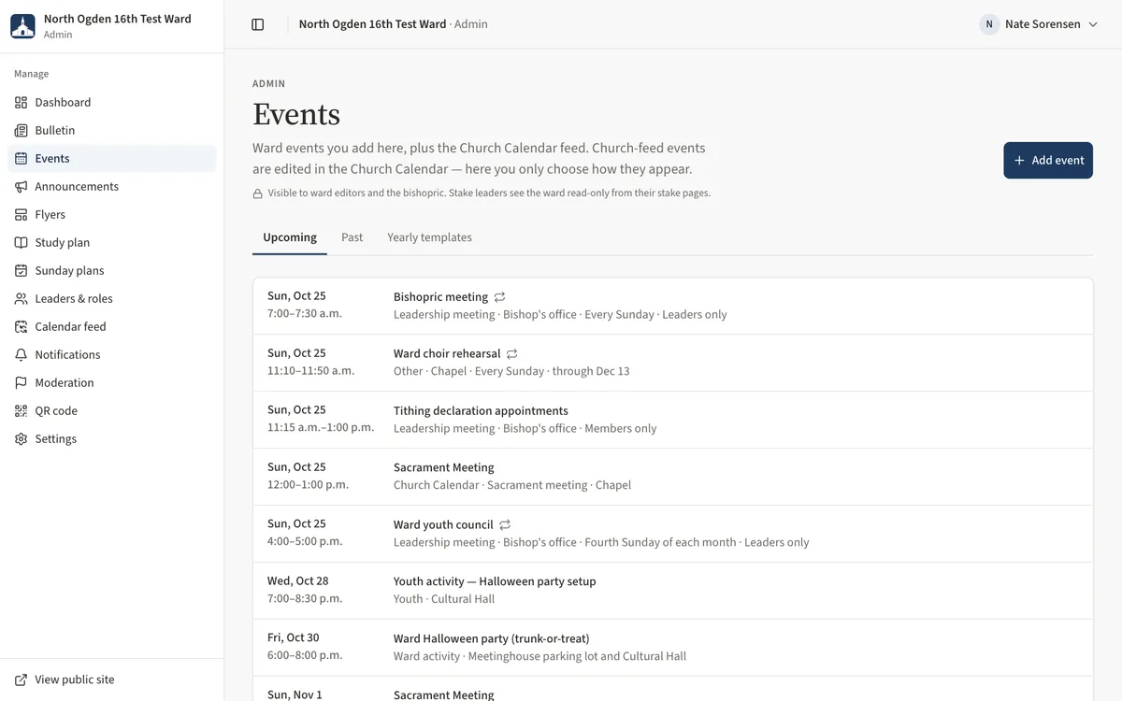Viewport: 1122px width, 701px height.
Task: Open the Sacrament Meeting event on Oct 25
Action: pos(673,477)
